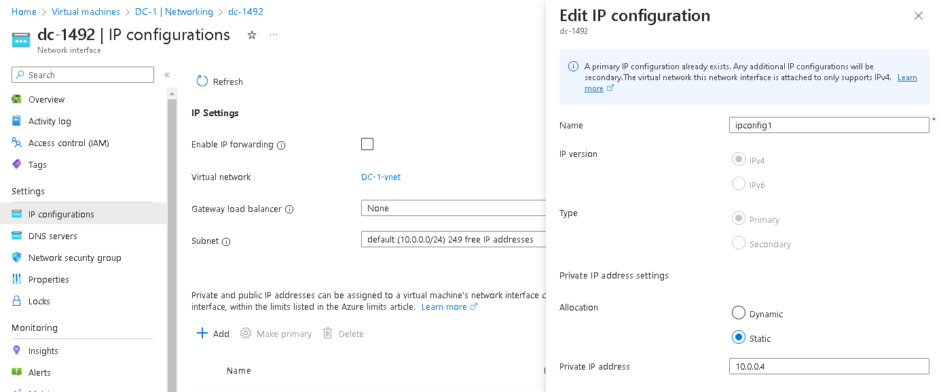The width and height of the screenshot is (941, 392).
Task: Toggle the Enable IP forwarding checkbox
Action: coord(367,143)
